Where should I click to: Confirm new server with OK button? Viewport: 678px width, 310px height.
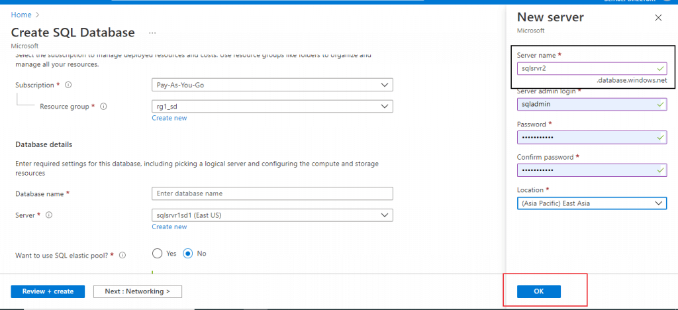(x=538, y=291)
